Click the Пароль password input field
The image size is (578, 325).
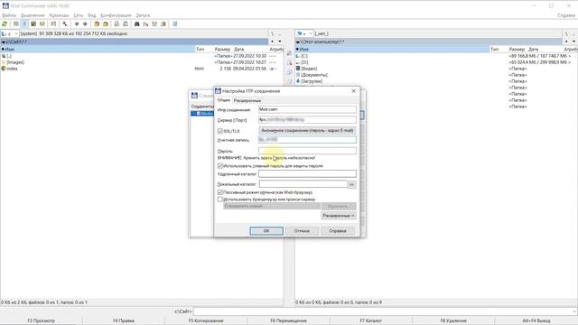point(307,151)
